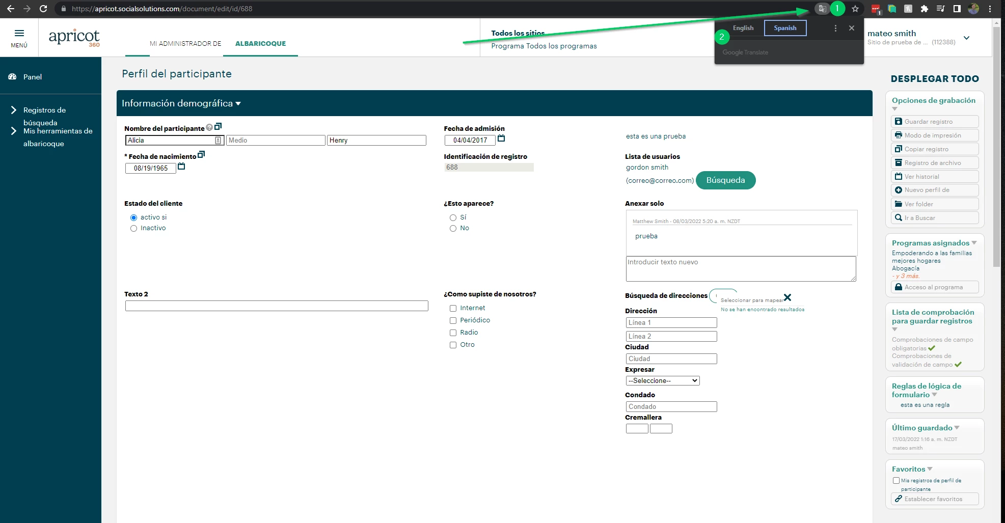Select No for ¿Esto aparece?
Screen dimensions: 1005x523
[453, 229]
